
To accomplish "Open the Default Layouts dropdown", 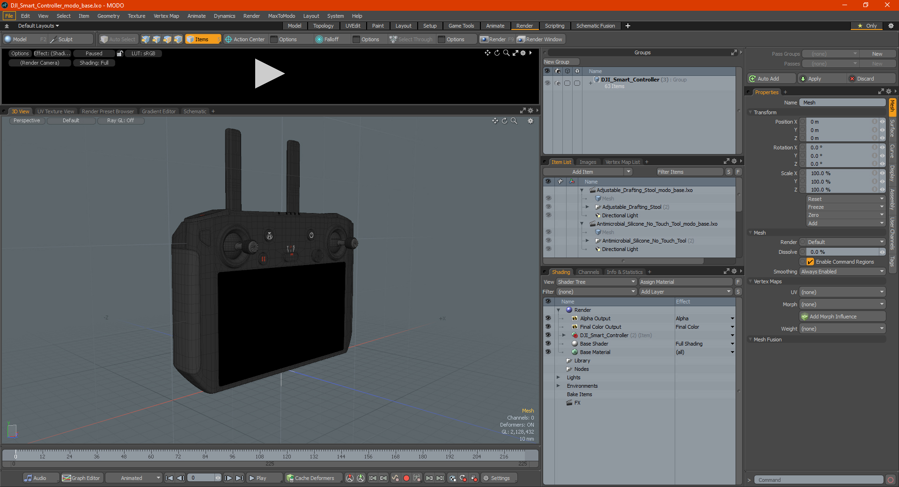I will (38, 26).
